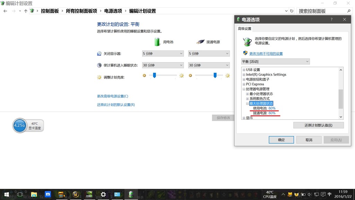
Task: Click the speaker volume icon in the system tray
Action: tap(310, 194)
